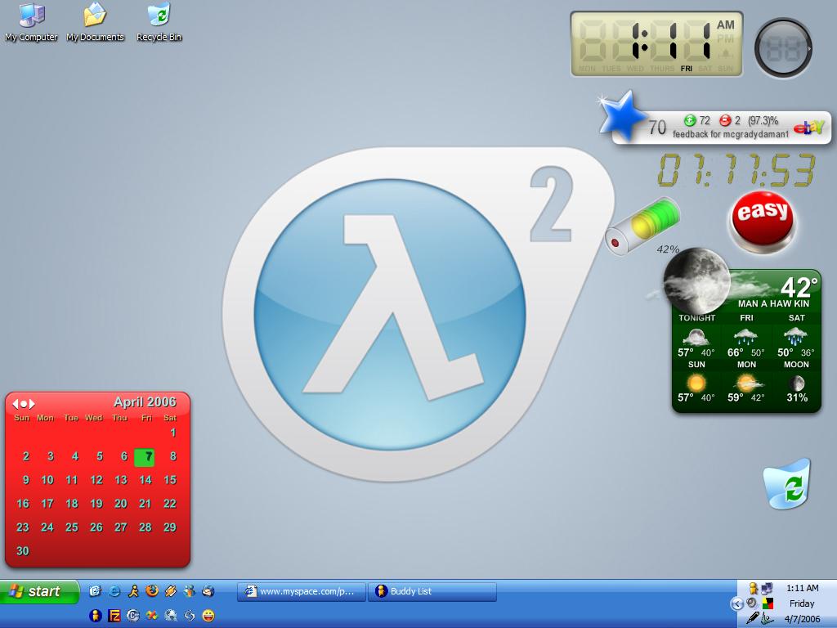Select April 15 on the calendar widget
Image resolution: width=837 pixels, height=628 pixels.
[170, 480]
